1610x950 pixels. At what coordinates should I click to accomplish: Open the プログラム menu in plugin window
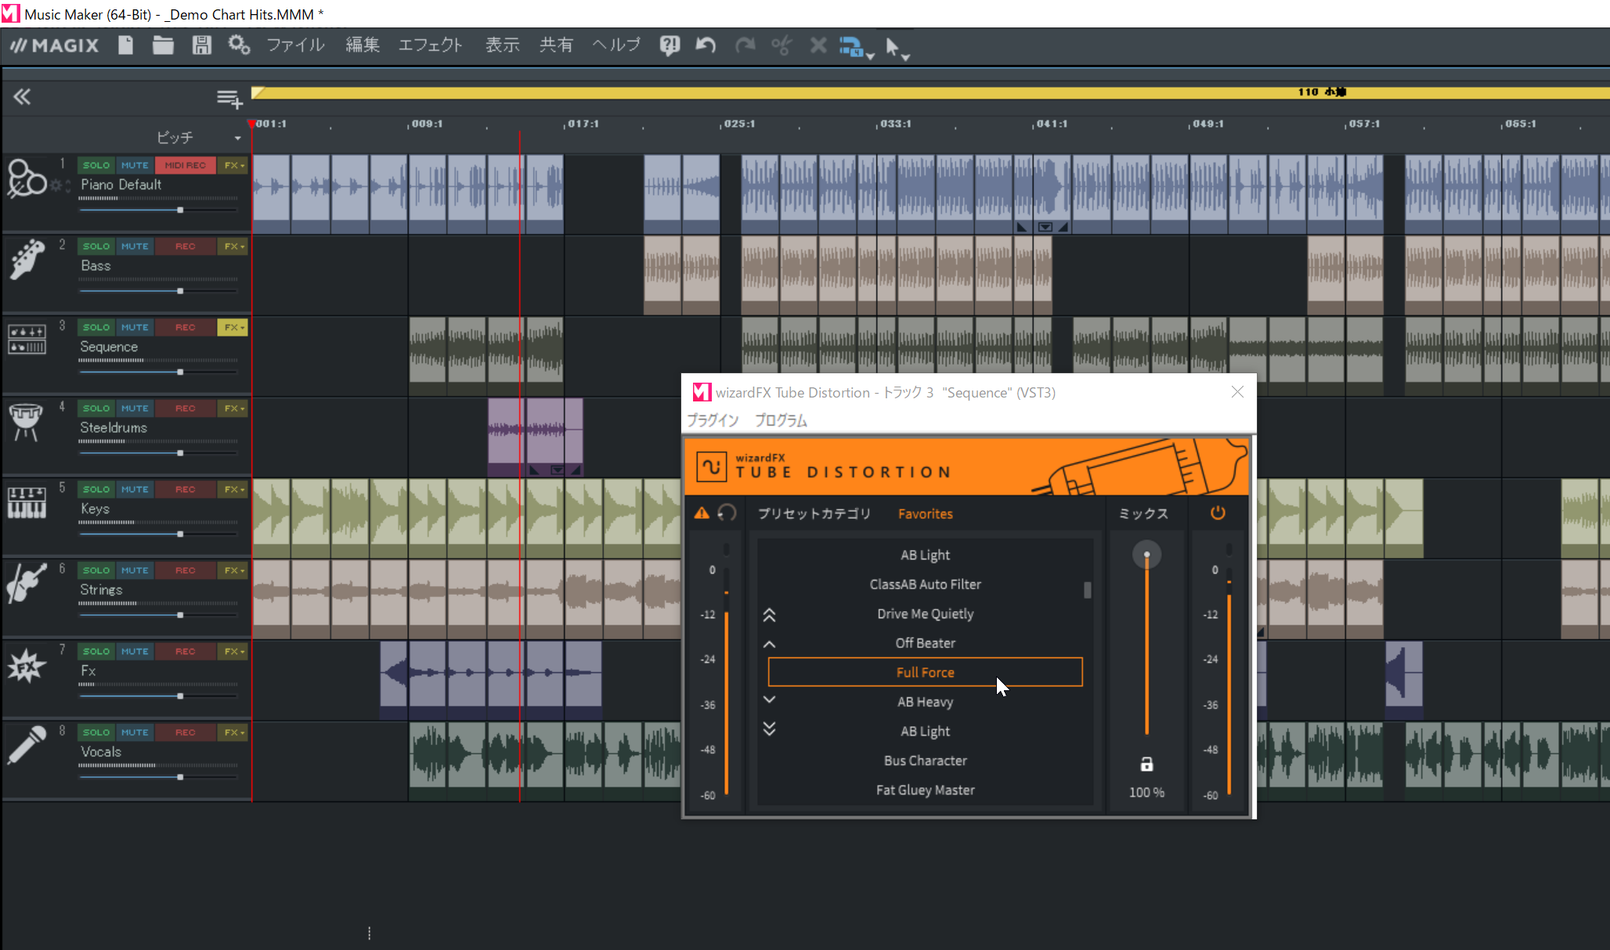[781, 420]
